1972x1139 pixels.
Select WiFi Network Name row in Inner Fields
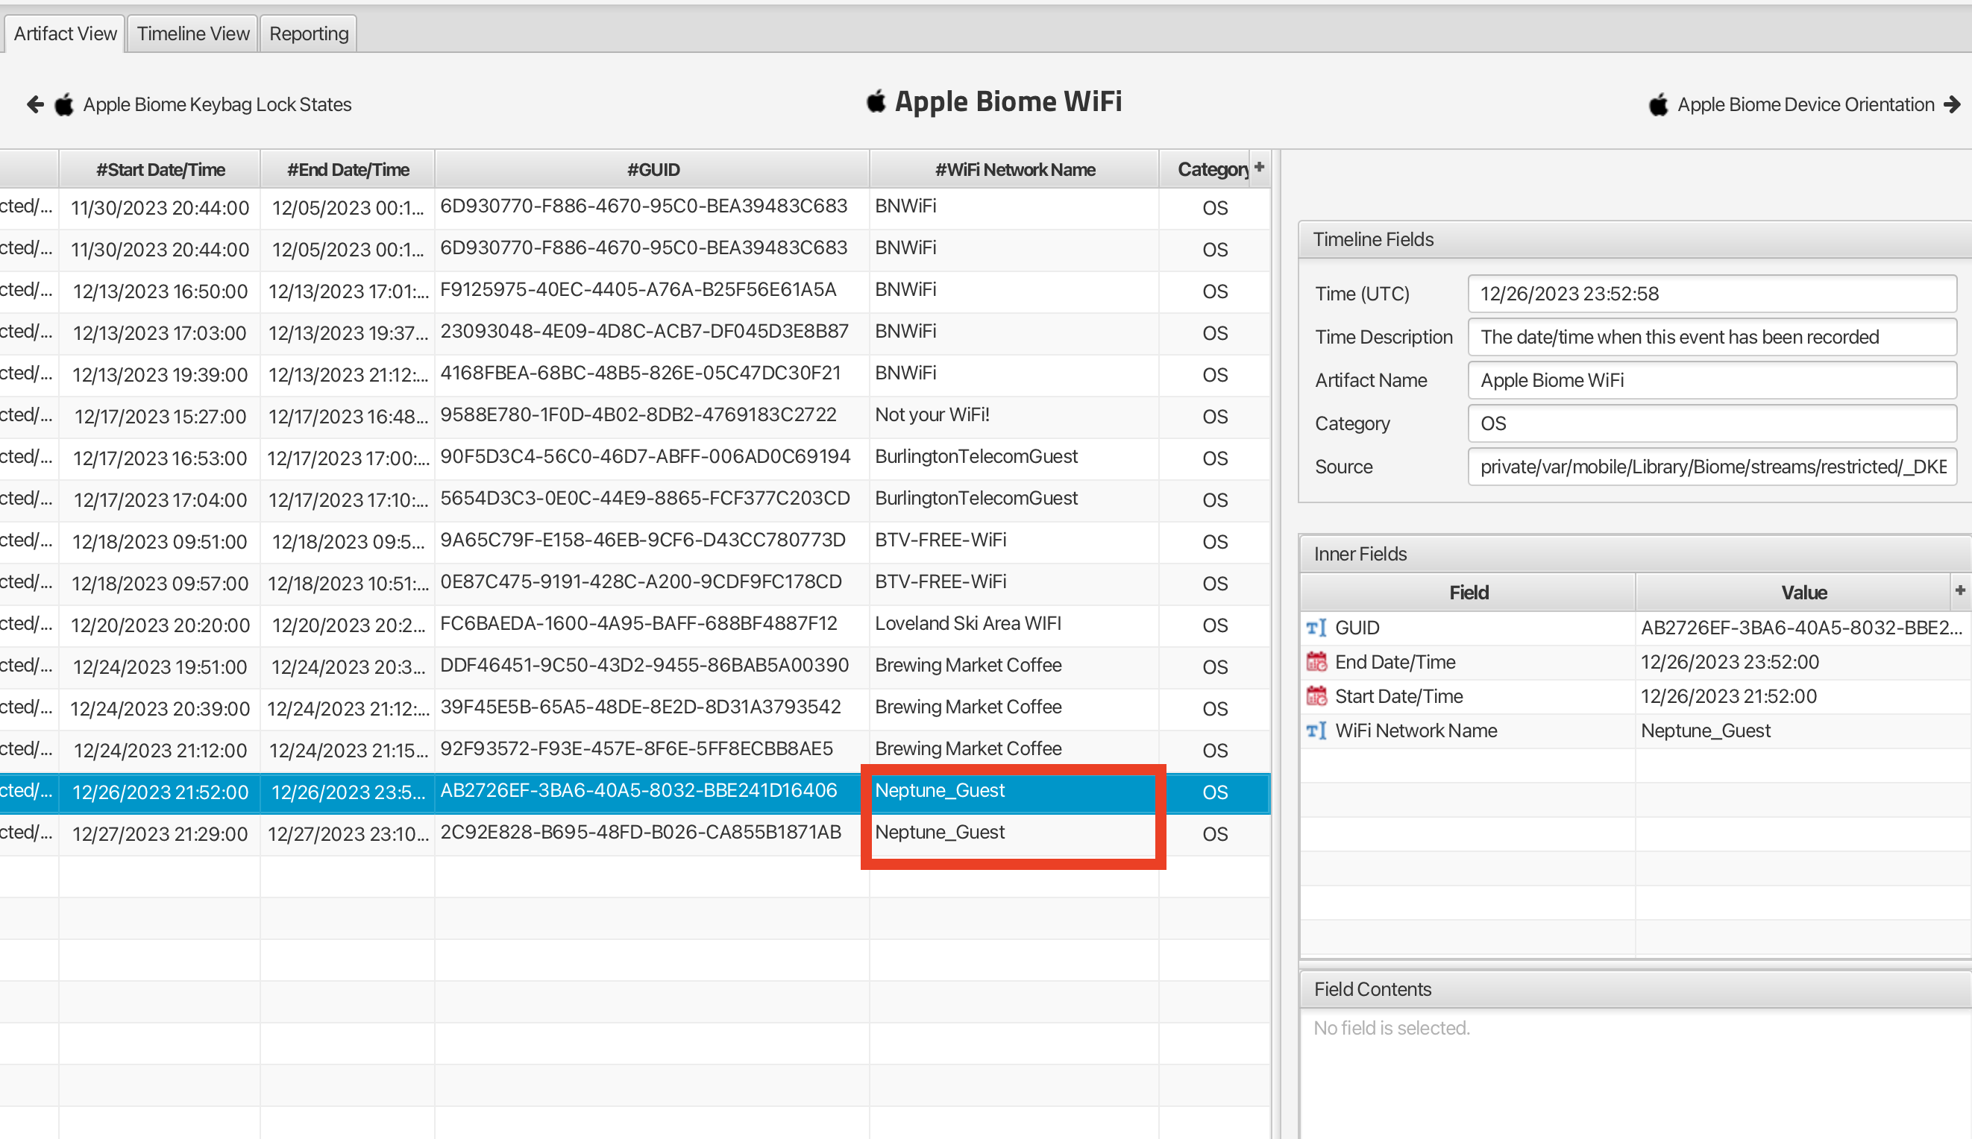(x=1636, y=731)
